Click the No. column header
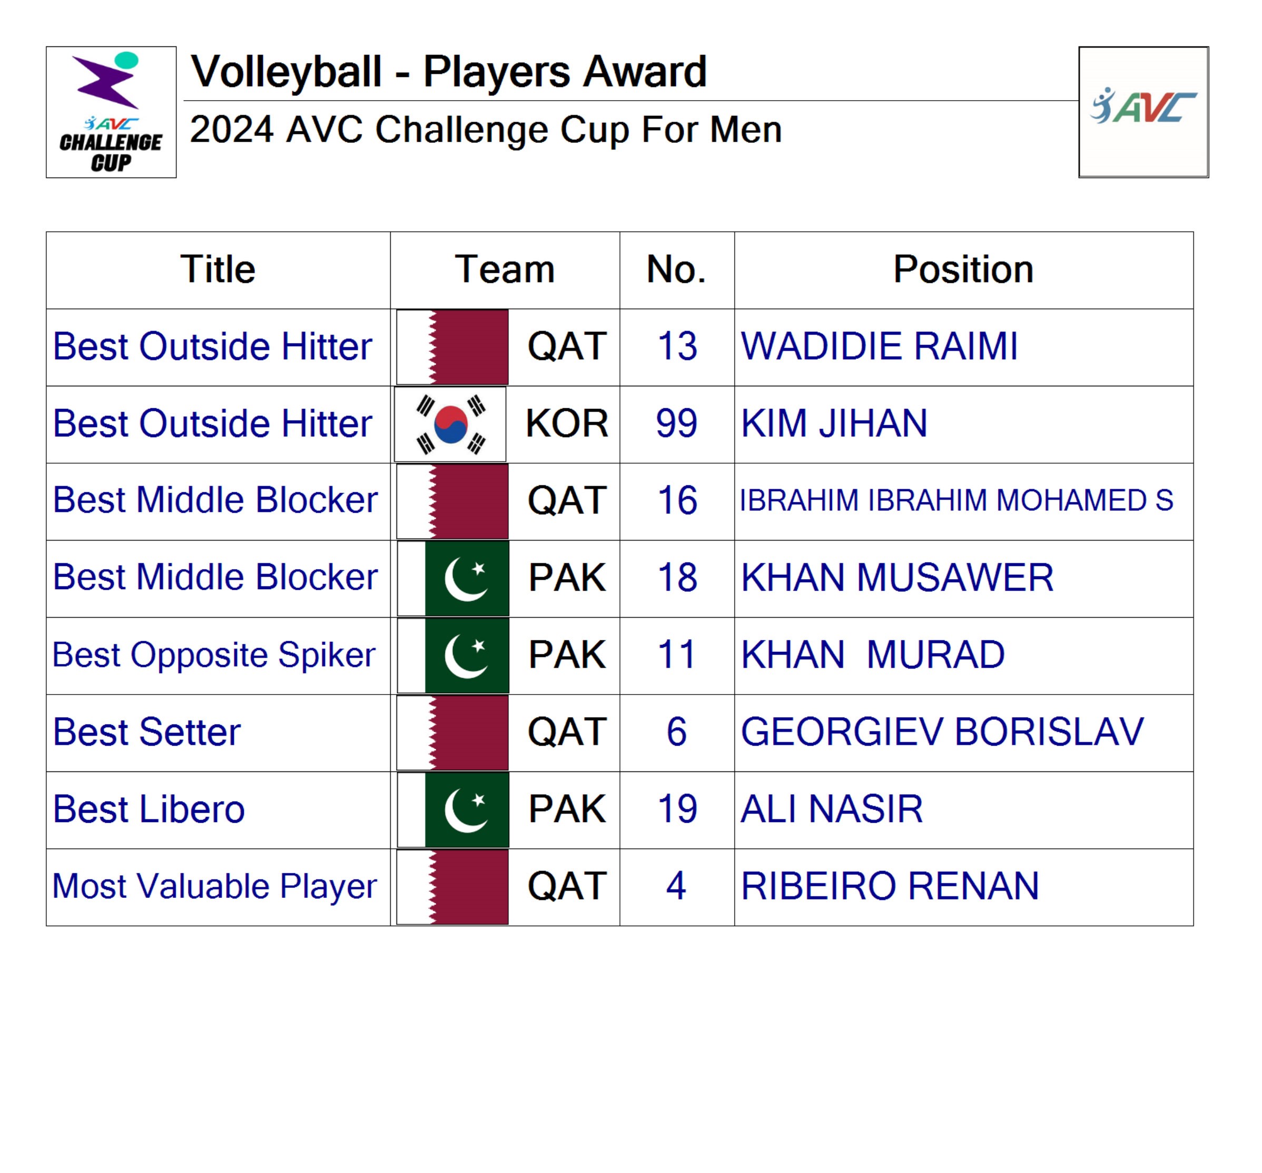 click(676, 270)
